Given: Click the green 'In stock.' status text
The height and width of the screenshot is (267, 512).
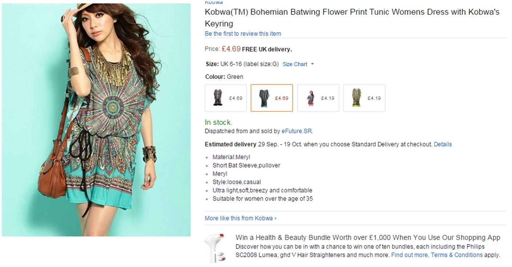Looking at the screenshot, I should 219,122.
